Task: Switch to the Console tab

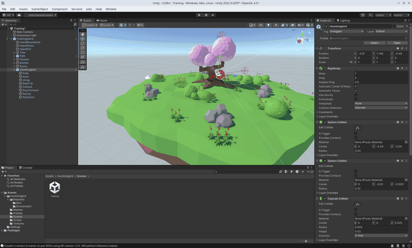Action: [x=26, y=168]
